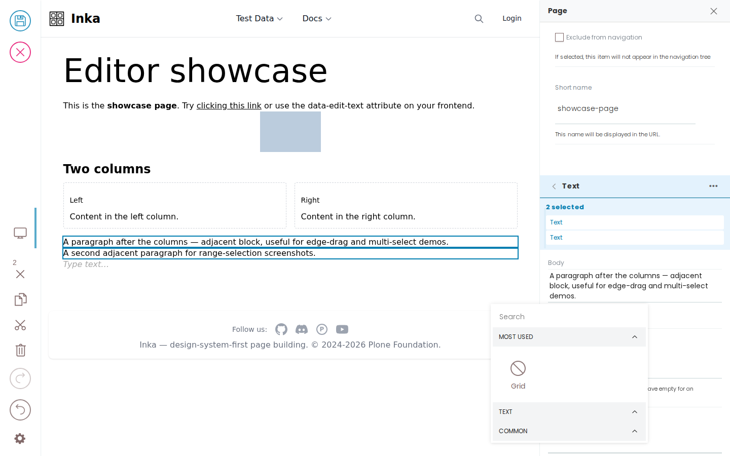The width and height of the screenshot is (730, 456).
Task: Click the Short name field showing showcase-page
Action: [x=625, y=109]
